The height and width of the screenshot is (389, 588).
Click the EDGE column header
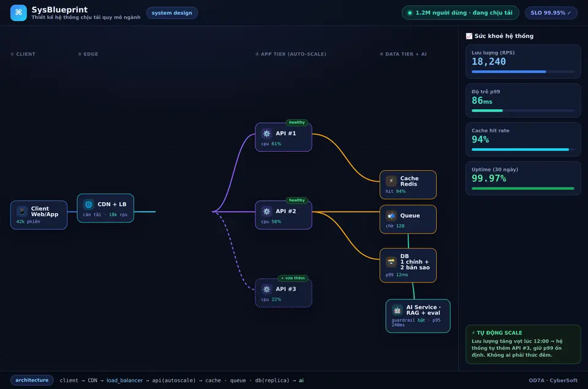tap(88, 54)
